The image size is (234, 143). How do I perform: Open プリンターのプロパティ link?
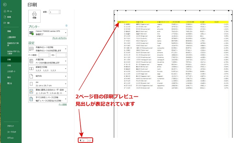click(x=59, y=38)
